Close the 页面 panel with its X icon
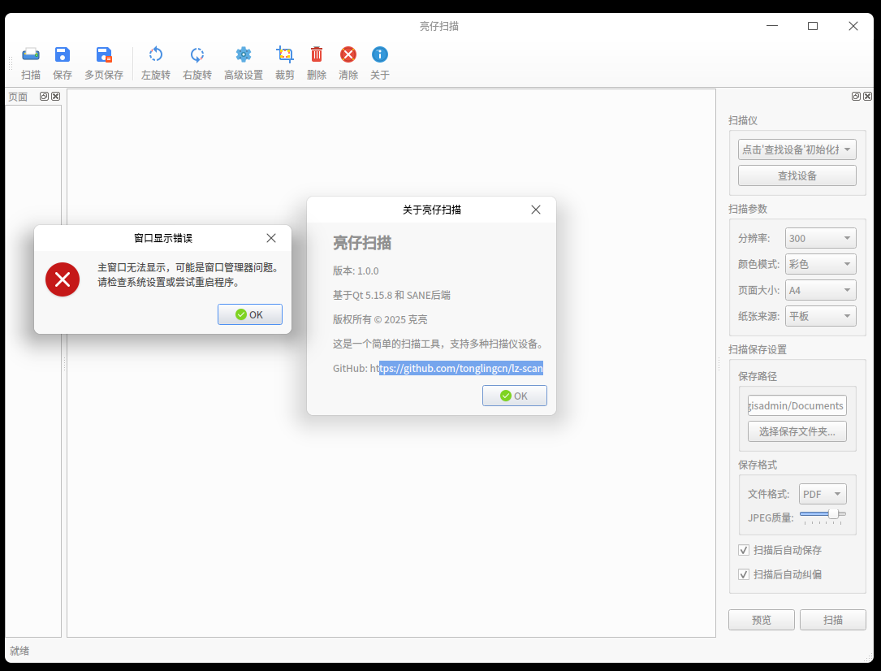Screen dimensions: 881x671 [56, 96]
